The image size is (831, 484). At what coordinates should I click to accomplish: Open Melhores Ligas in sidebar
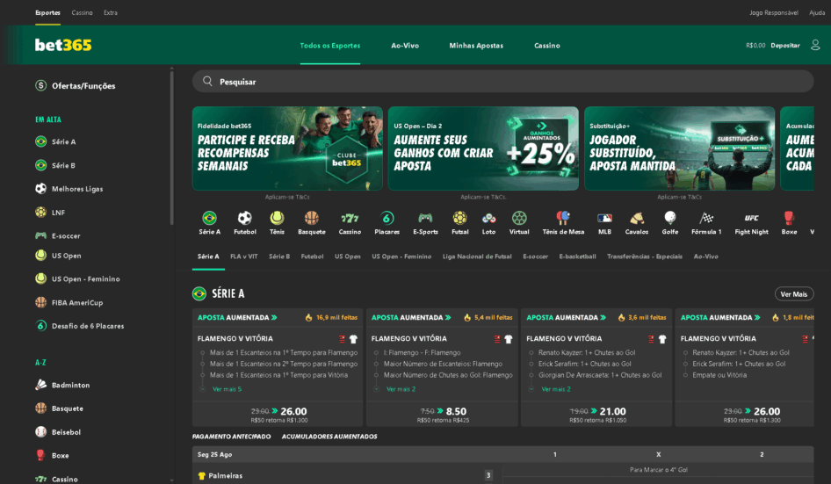point(69,189)
